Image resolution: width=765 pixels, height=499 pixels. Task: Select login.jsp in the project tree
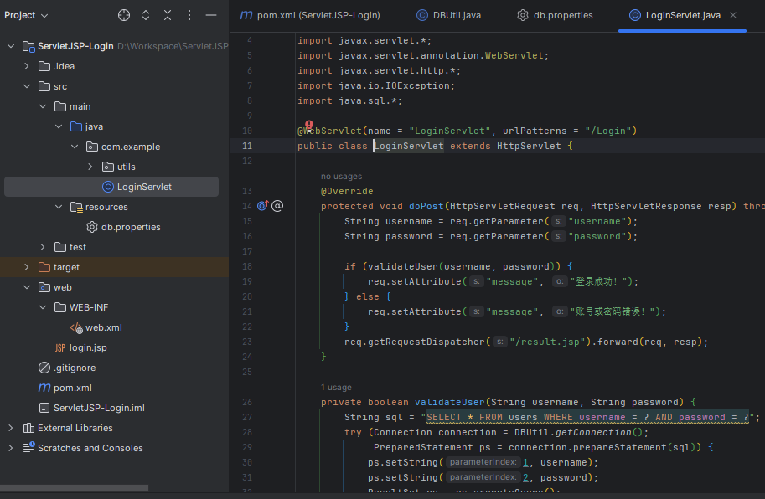point(88,347)
